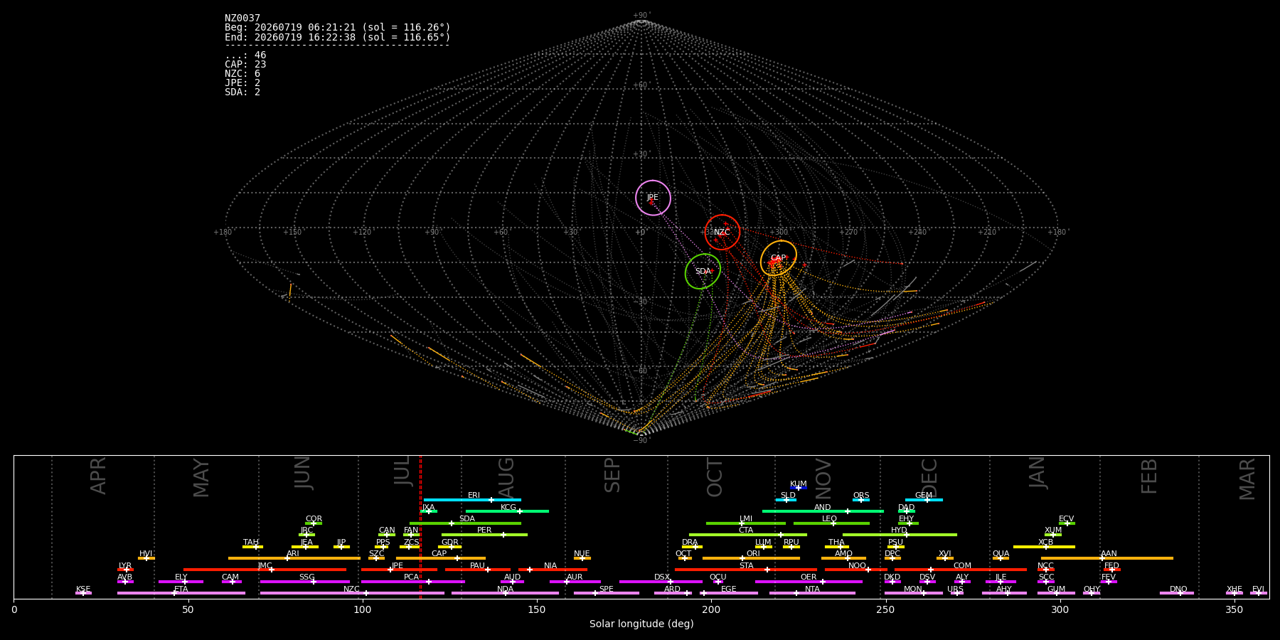Click the 'APR' month label in timeline
The width and height of the screenshot is (1280, 640).
(98, 475)
